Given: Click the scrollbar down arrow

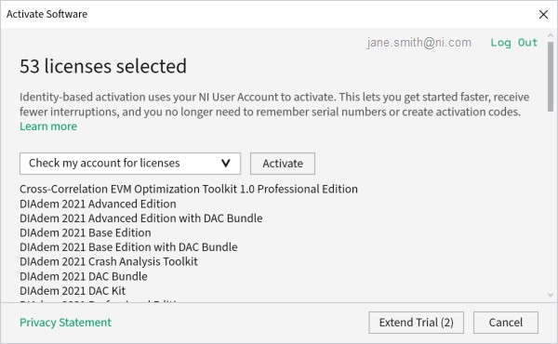Looking at the screenshot, I should pos(551,295).
